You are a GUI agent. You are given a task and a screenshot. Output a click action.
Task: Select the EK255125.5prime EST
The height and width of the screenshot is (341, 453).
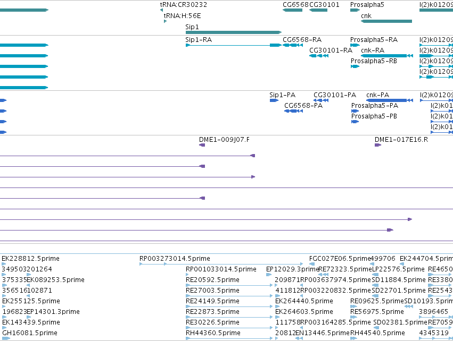tap(4, 306)
